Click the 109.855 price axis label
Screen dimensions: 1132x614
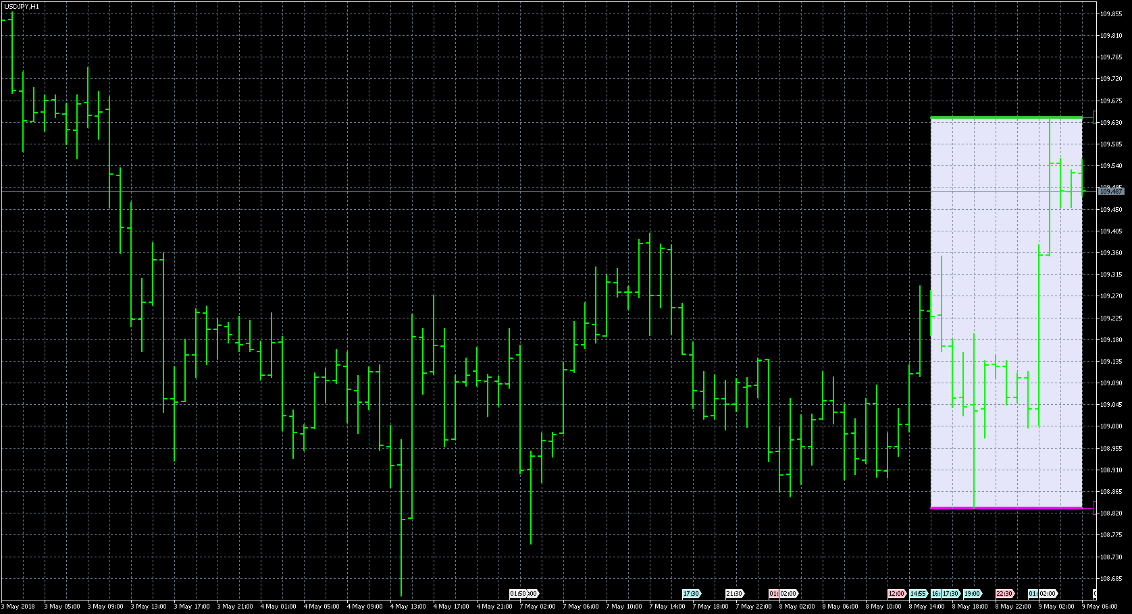pos(1111,13)
